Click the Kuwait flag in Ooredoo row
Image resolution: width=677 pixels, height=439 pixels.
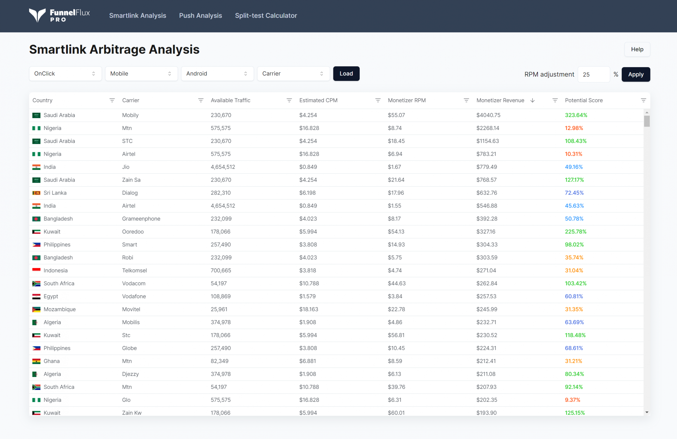[x=36, y=232]
